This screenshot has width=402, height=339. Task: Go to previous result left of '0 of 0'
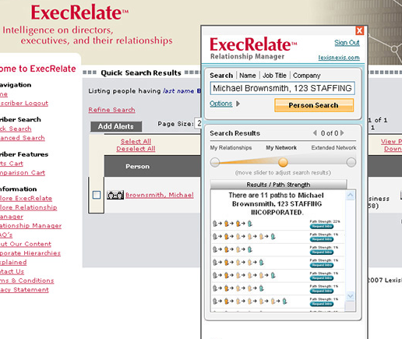[x=315, y=133]
